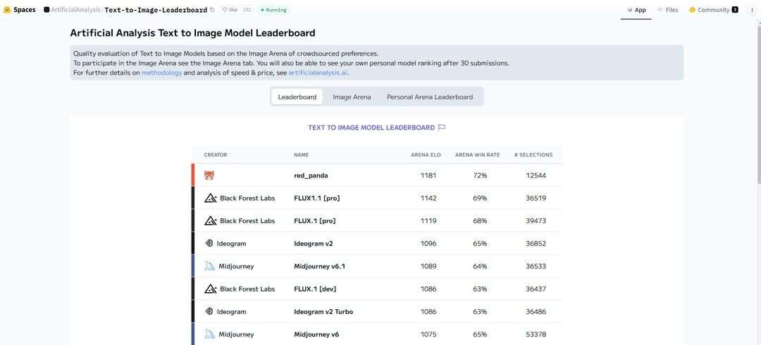Click the Ideogram v2 model name
The height and width of the screenshot is (345, 761).
[x=314, y=244]
